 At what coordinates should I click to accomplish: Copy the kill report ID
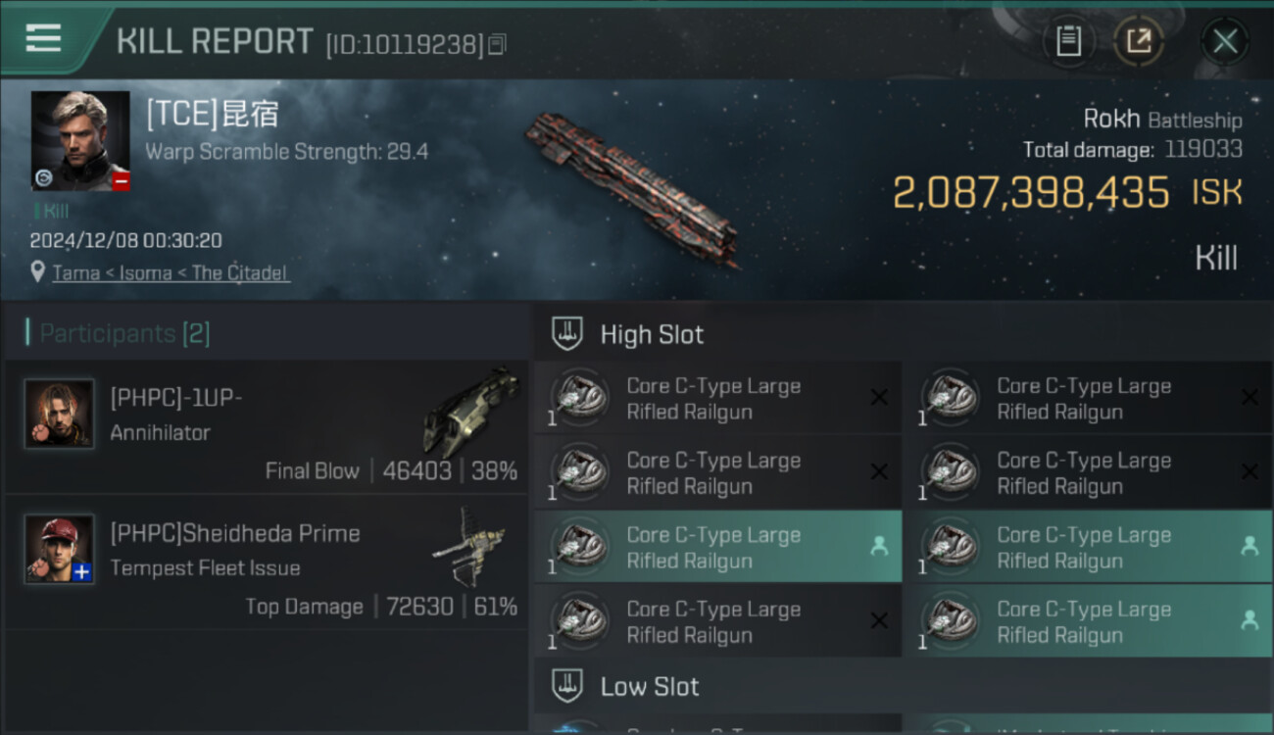(x=497, y=44)
